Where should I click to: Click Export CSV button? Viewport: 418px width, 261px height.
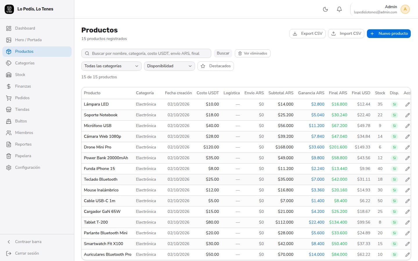(308, 34)
